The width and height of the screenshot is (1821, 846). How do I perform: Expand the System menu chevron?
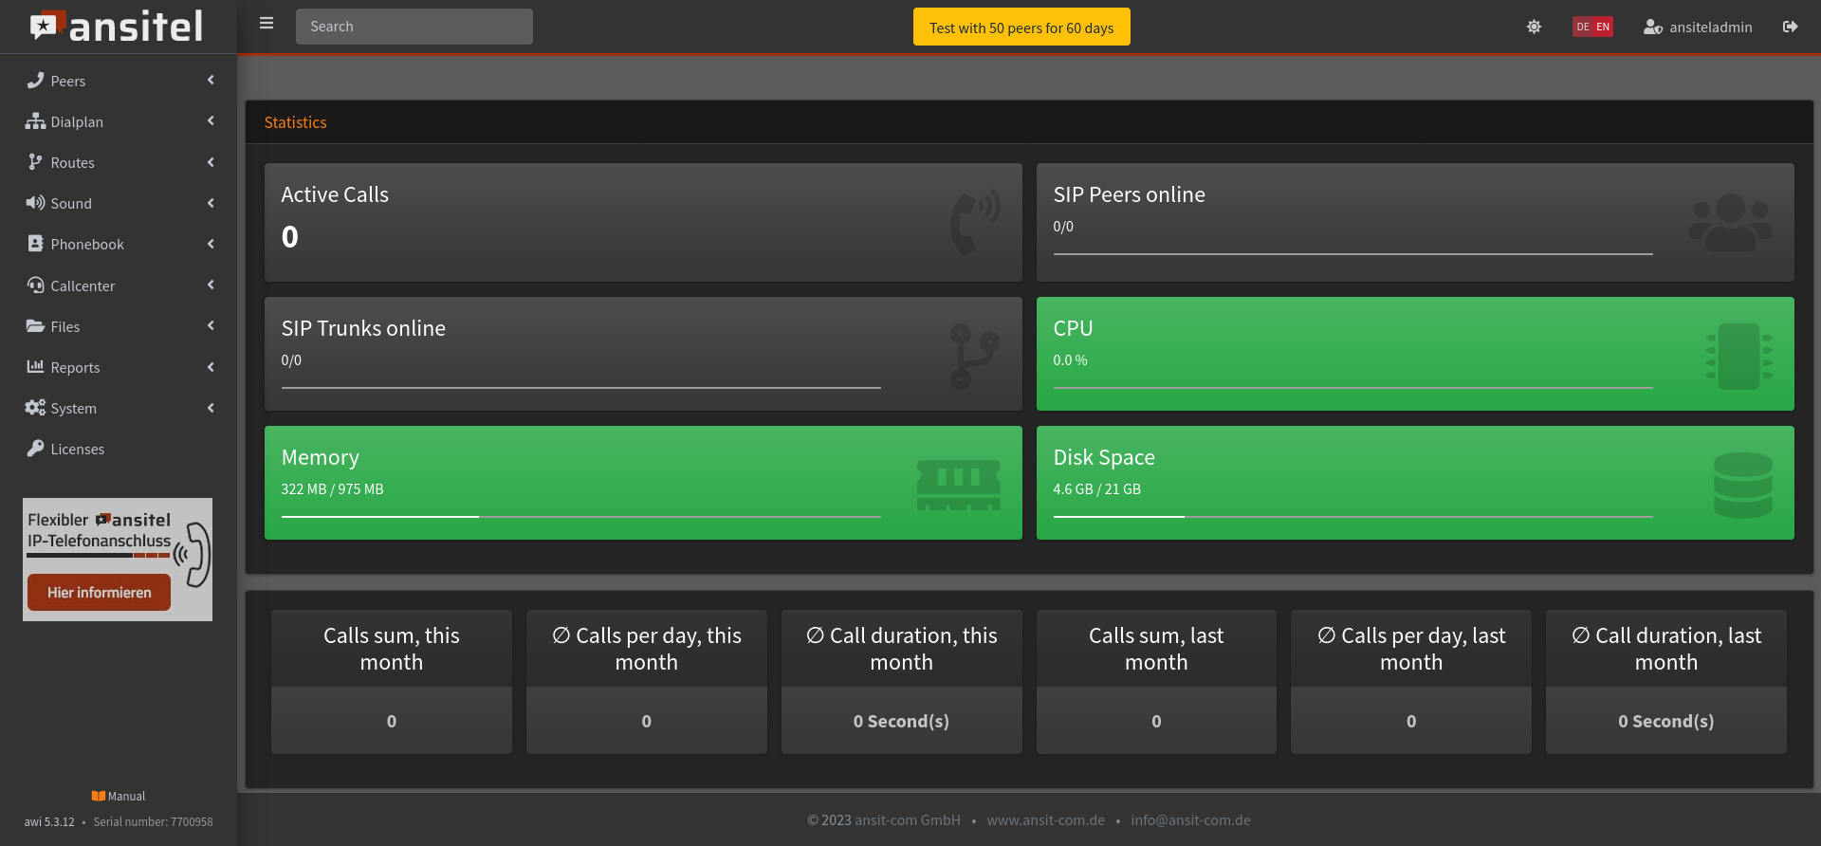click(x=211, y=408)
